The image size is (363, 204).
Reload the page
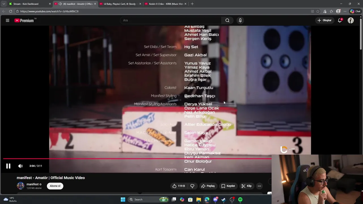click(x=10, y=11)
